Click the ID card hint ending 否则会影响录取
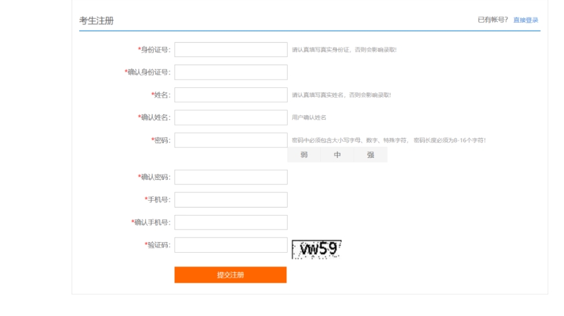The height and width of the screenshot is (316, 564). click(x=344, y=50)
